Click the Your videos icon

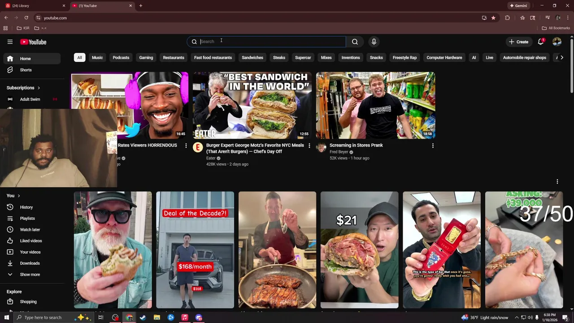point(10,252)
